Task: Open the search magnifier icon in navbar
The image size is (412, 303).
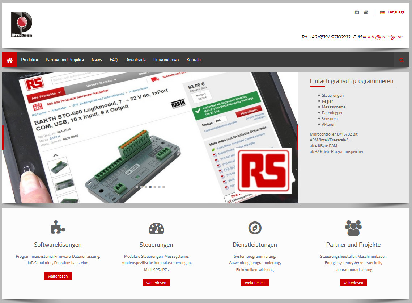Action: (x=402, y=60)
